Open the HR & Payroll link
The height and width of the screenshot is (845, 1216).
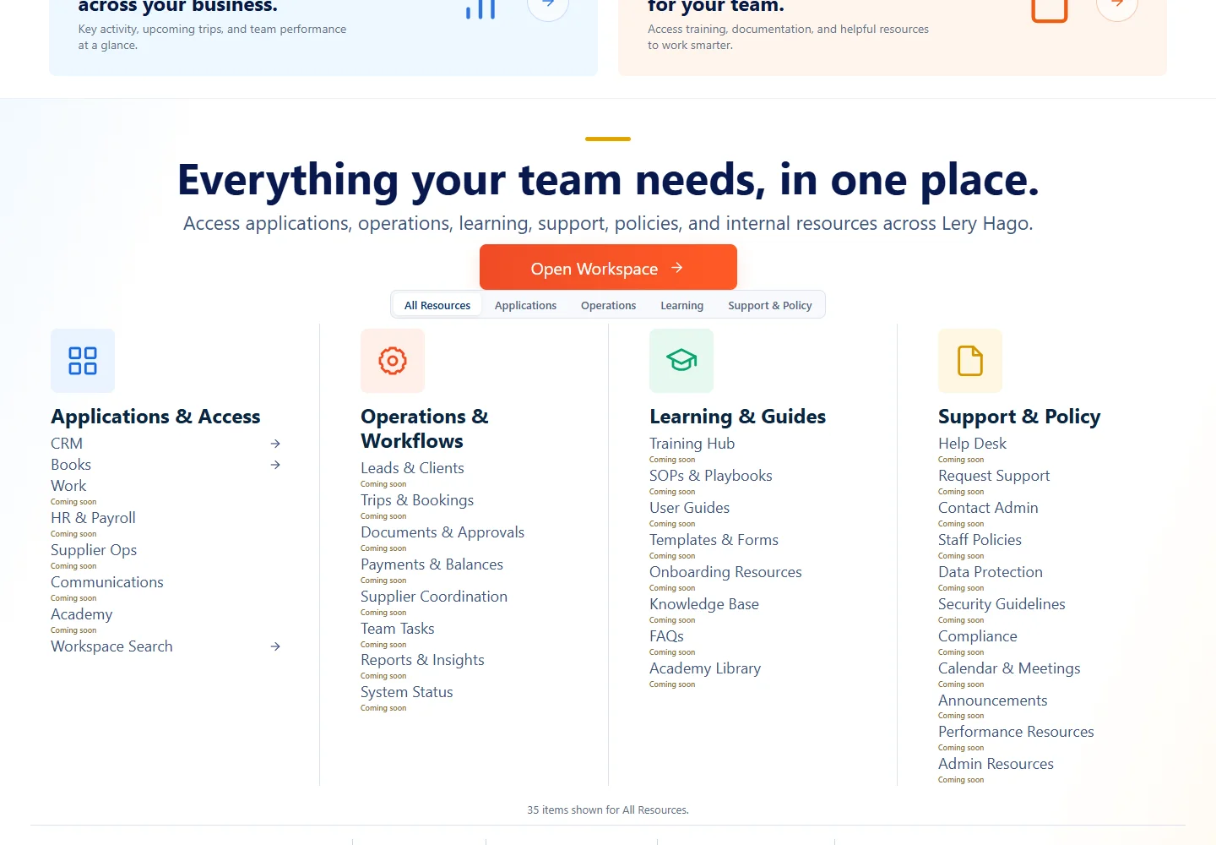93,518
